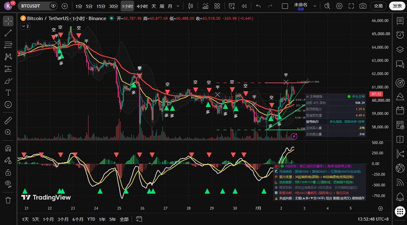This screenshot has height=225, width=407.
Task: Click the 发表 publish button
Action: [397, 6]
